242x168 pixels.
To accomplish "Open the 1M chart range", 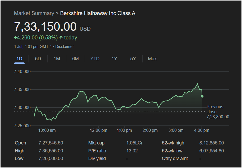I will [57, 59].
